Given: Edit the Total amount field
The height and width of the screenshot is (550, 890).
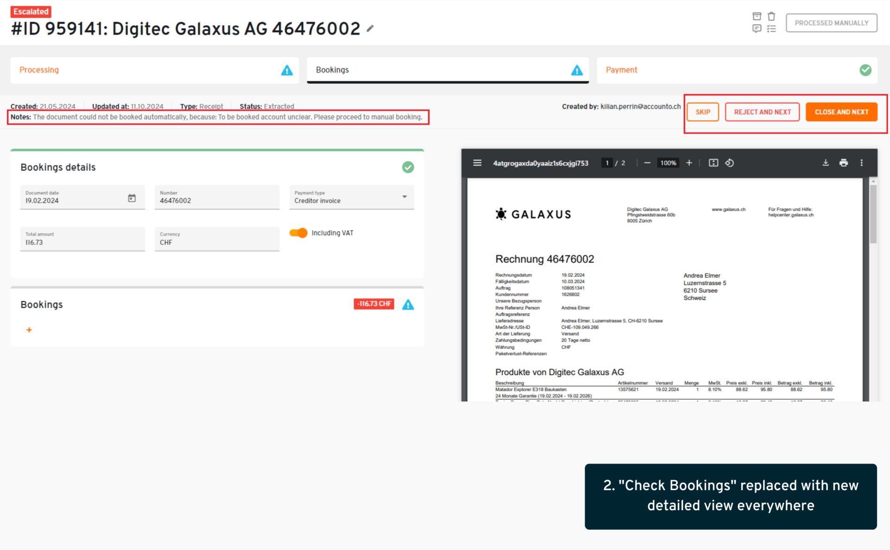Looking at the screenshot, I should click(83, 239).
